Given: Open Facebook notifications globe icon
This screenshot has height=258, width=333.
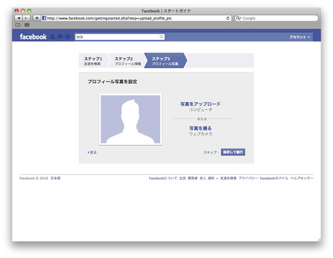Looking at the screenshot, I should coord(68,37).
